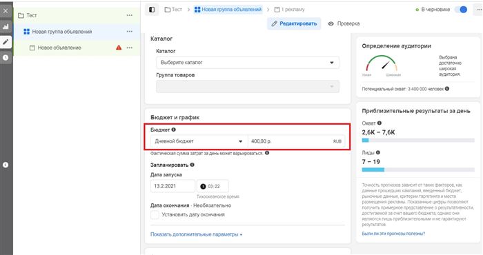
Task: Click the Лиды estimate 7 – 19
Action: point(371,162)
